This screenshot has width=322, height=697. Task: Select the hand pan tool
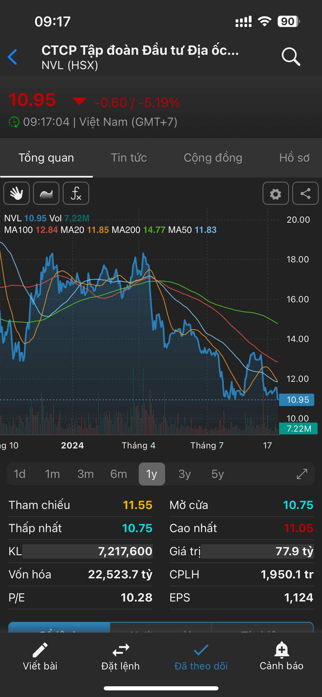(x=17, y=193)
